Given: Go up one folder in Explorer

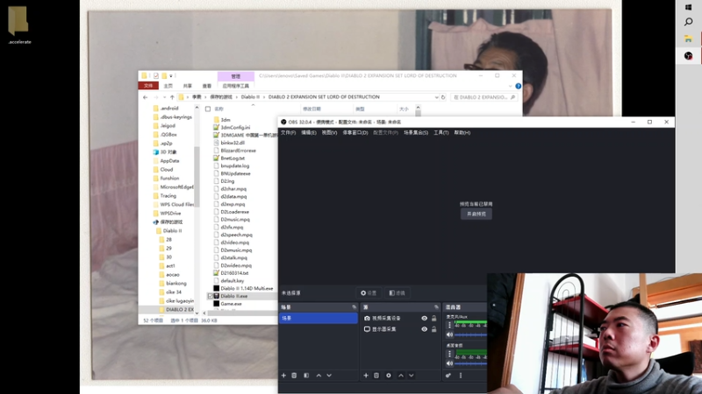Looking at the screenshot, I should tap(172, 97).
